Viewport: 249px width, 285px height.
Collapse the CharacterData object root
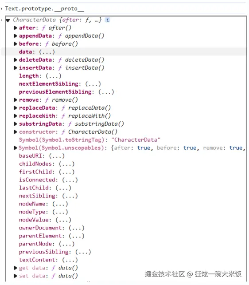point(8,20)
